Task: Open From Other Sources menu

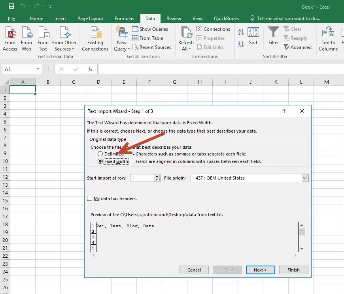Action: click(64, 39)
